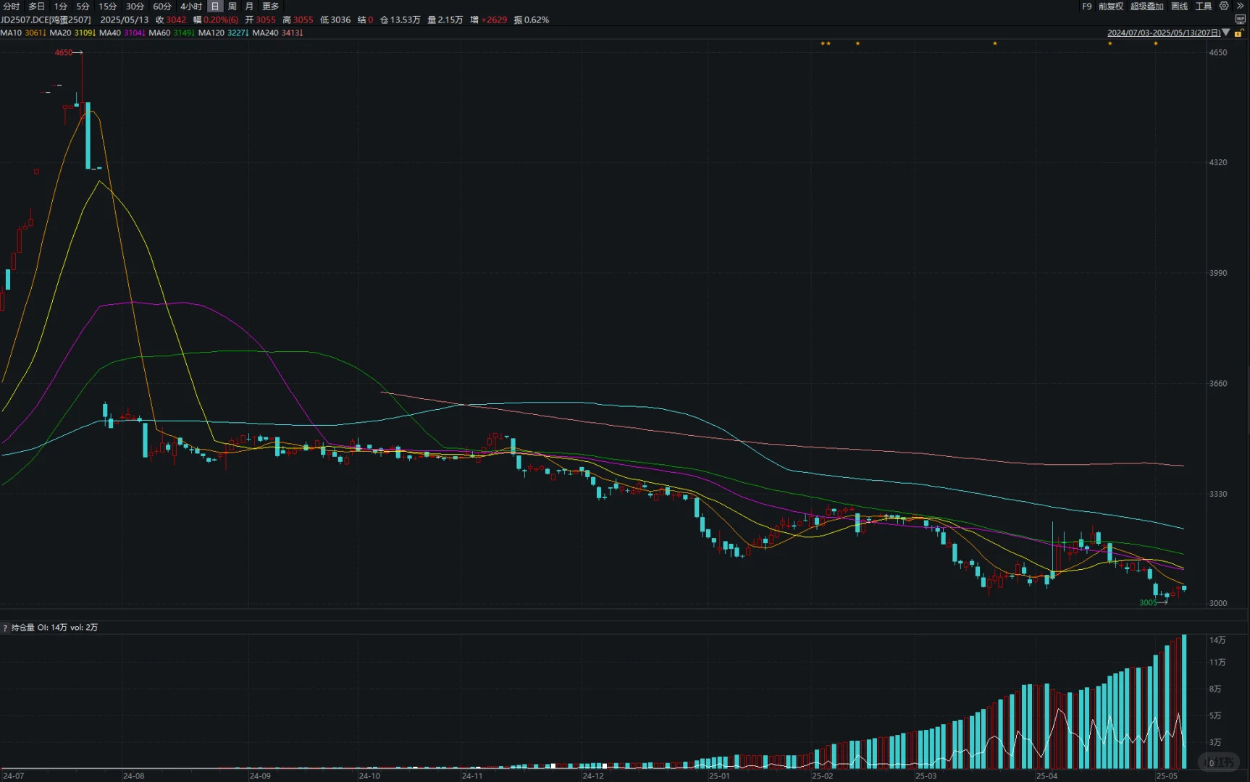Select the 15分 timeframe
Viewport: 1250px width, 782px height.
point(107,6)
